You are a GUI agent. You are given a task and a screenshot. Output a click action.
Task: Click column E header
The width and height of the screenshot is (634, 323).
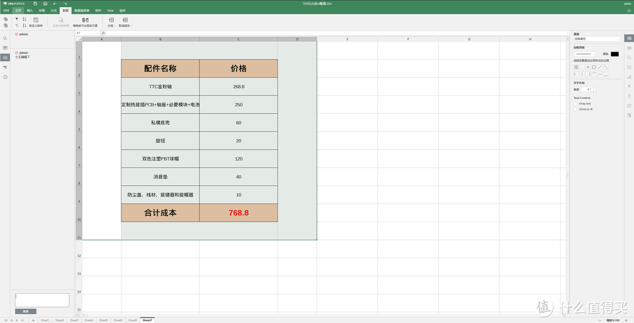point(348,39)
